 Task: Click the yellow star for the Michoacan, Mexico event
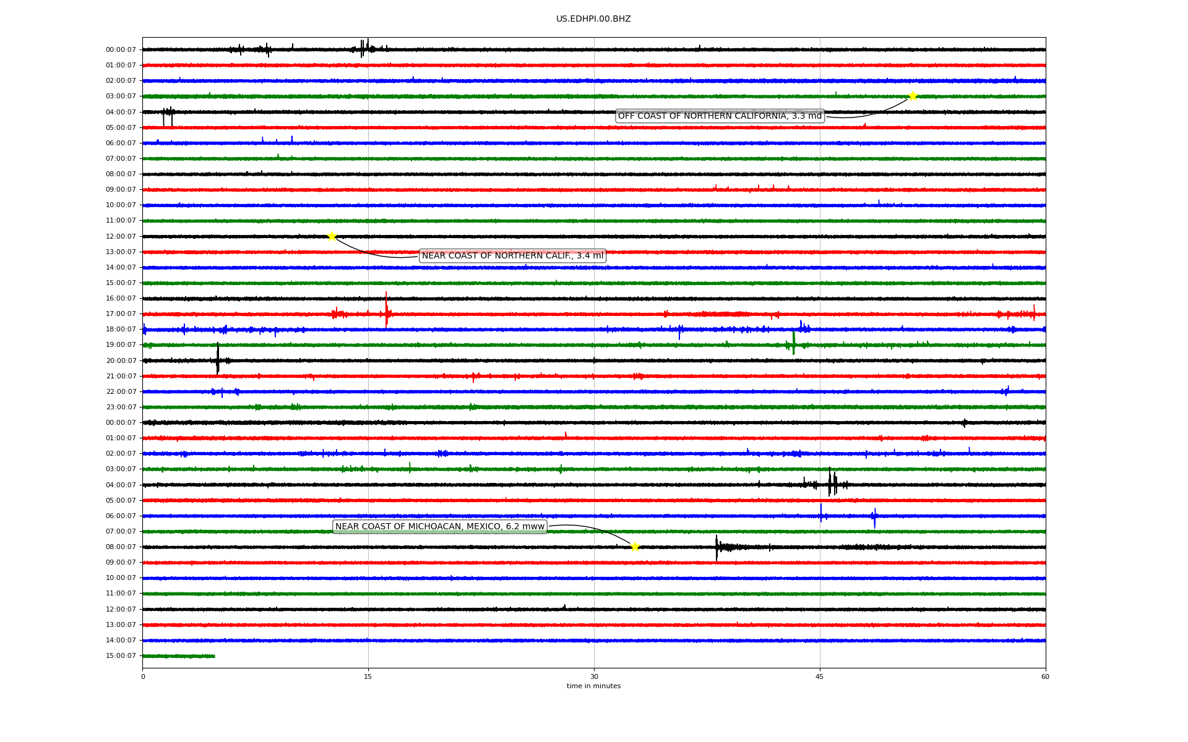(x=635, y=547)
